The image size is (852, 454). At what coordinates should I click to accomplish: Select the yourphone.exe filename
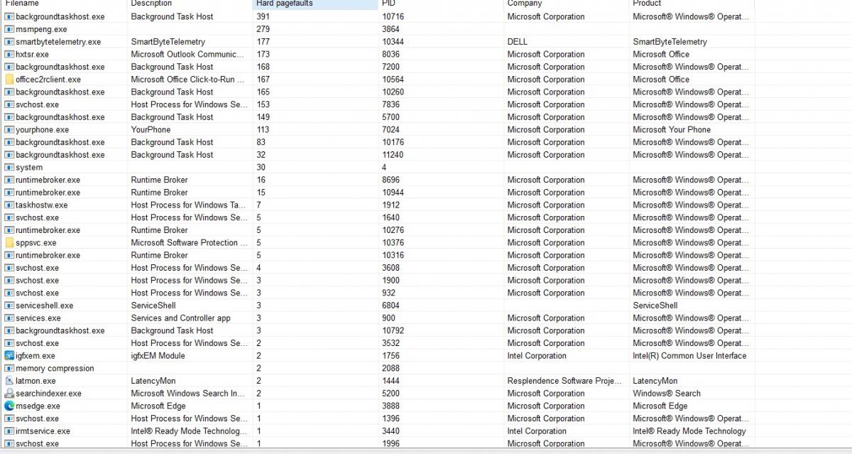tap(43, 130)
